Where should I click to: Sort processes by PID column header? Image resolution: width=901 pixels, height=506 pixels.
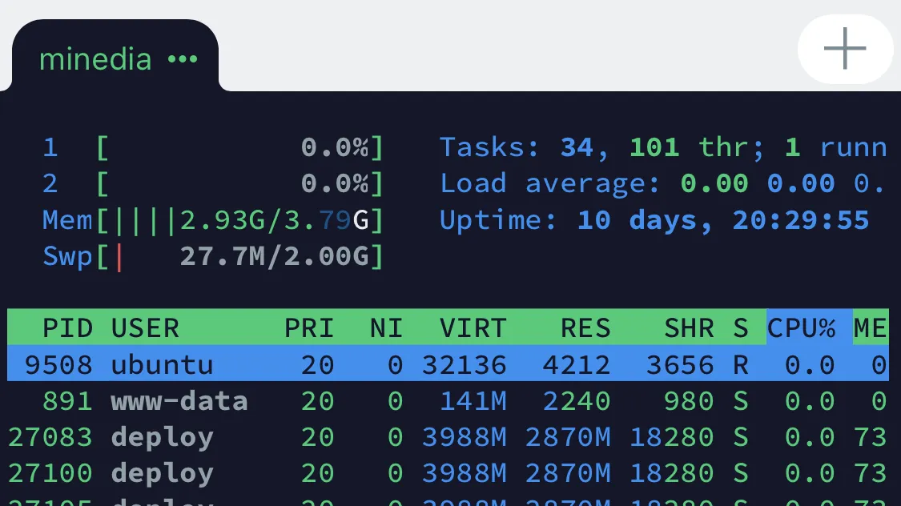coord(67,328)
